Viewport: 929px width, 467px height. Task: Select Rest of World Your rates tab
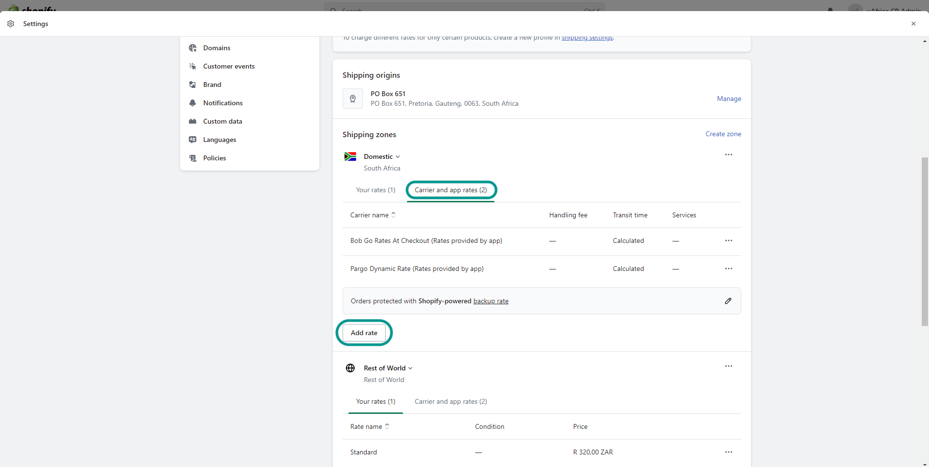375,401
